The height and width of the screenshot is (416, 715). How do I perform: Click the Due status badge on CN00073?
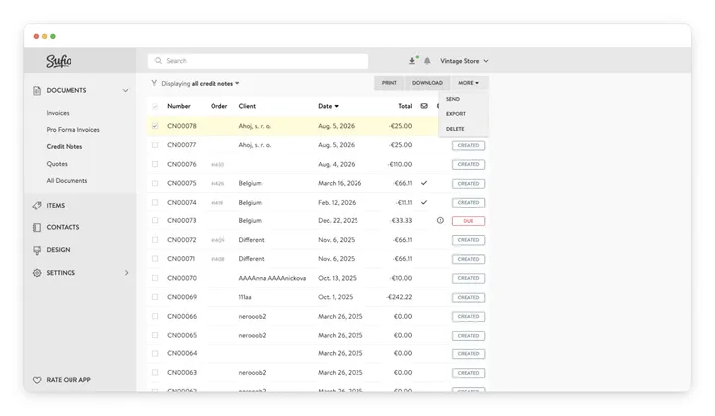[468, 221]
